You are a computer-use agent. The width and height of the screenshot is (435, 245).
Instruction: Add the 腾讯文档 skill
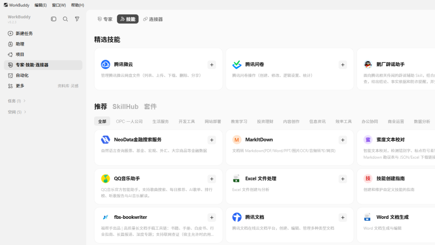coord(343,217)
